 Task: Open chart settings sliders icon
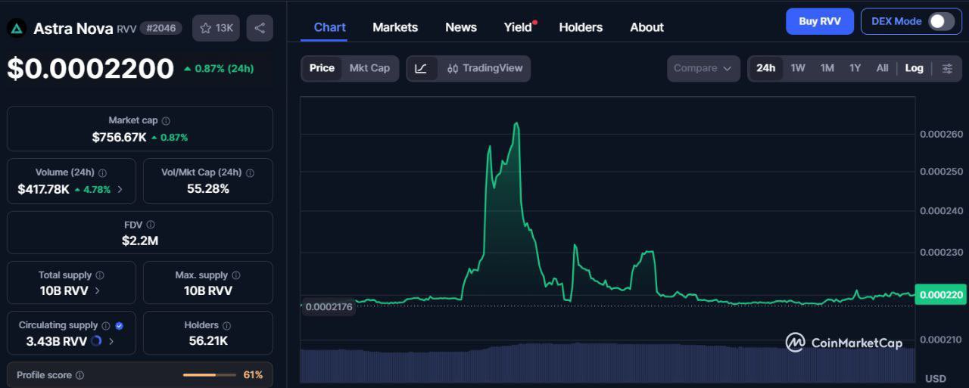coord(947,68)
